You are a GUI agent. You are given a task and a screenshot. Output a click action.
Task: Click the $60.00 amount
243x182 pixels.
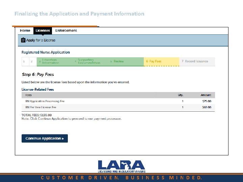(207, 107)
